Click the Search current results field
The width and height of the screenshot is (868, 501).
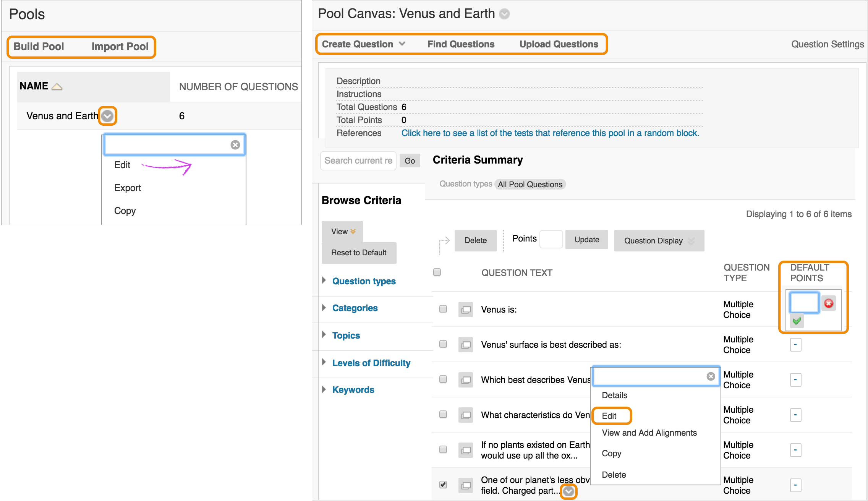pos(358,161)
